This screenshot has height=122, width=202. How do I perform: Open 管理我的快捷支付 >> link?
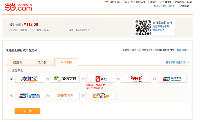(x=177, y=63)
